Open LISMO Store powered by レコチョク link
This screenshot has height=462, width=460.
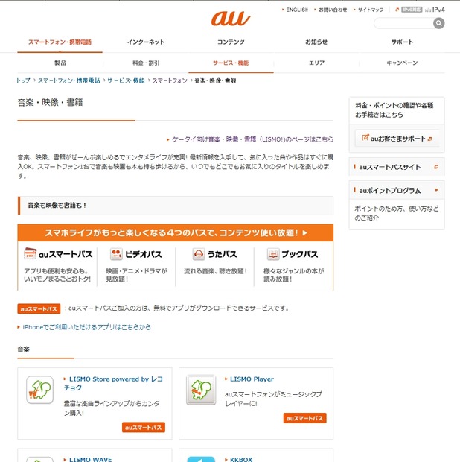click(113, 383)
